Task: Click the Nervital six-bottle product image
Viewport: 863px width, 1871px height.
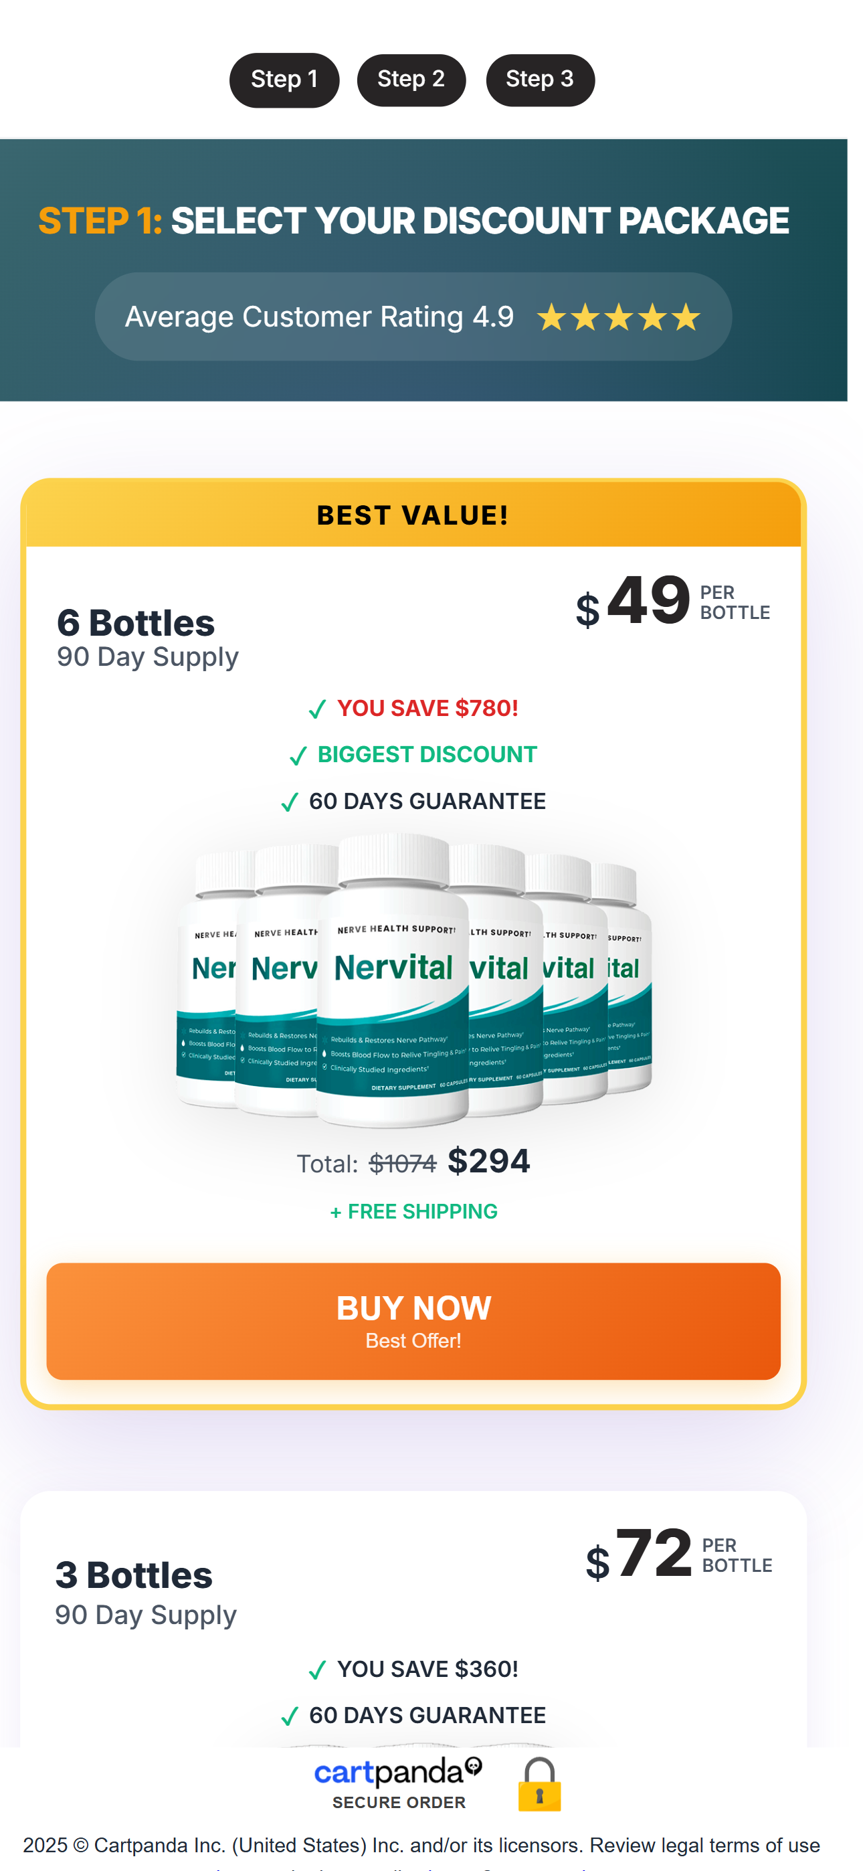Action: (413, 980)
